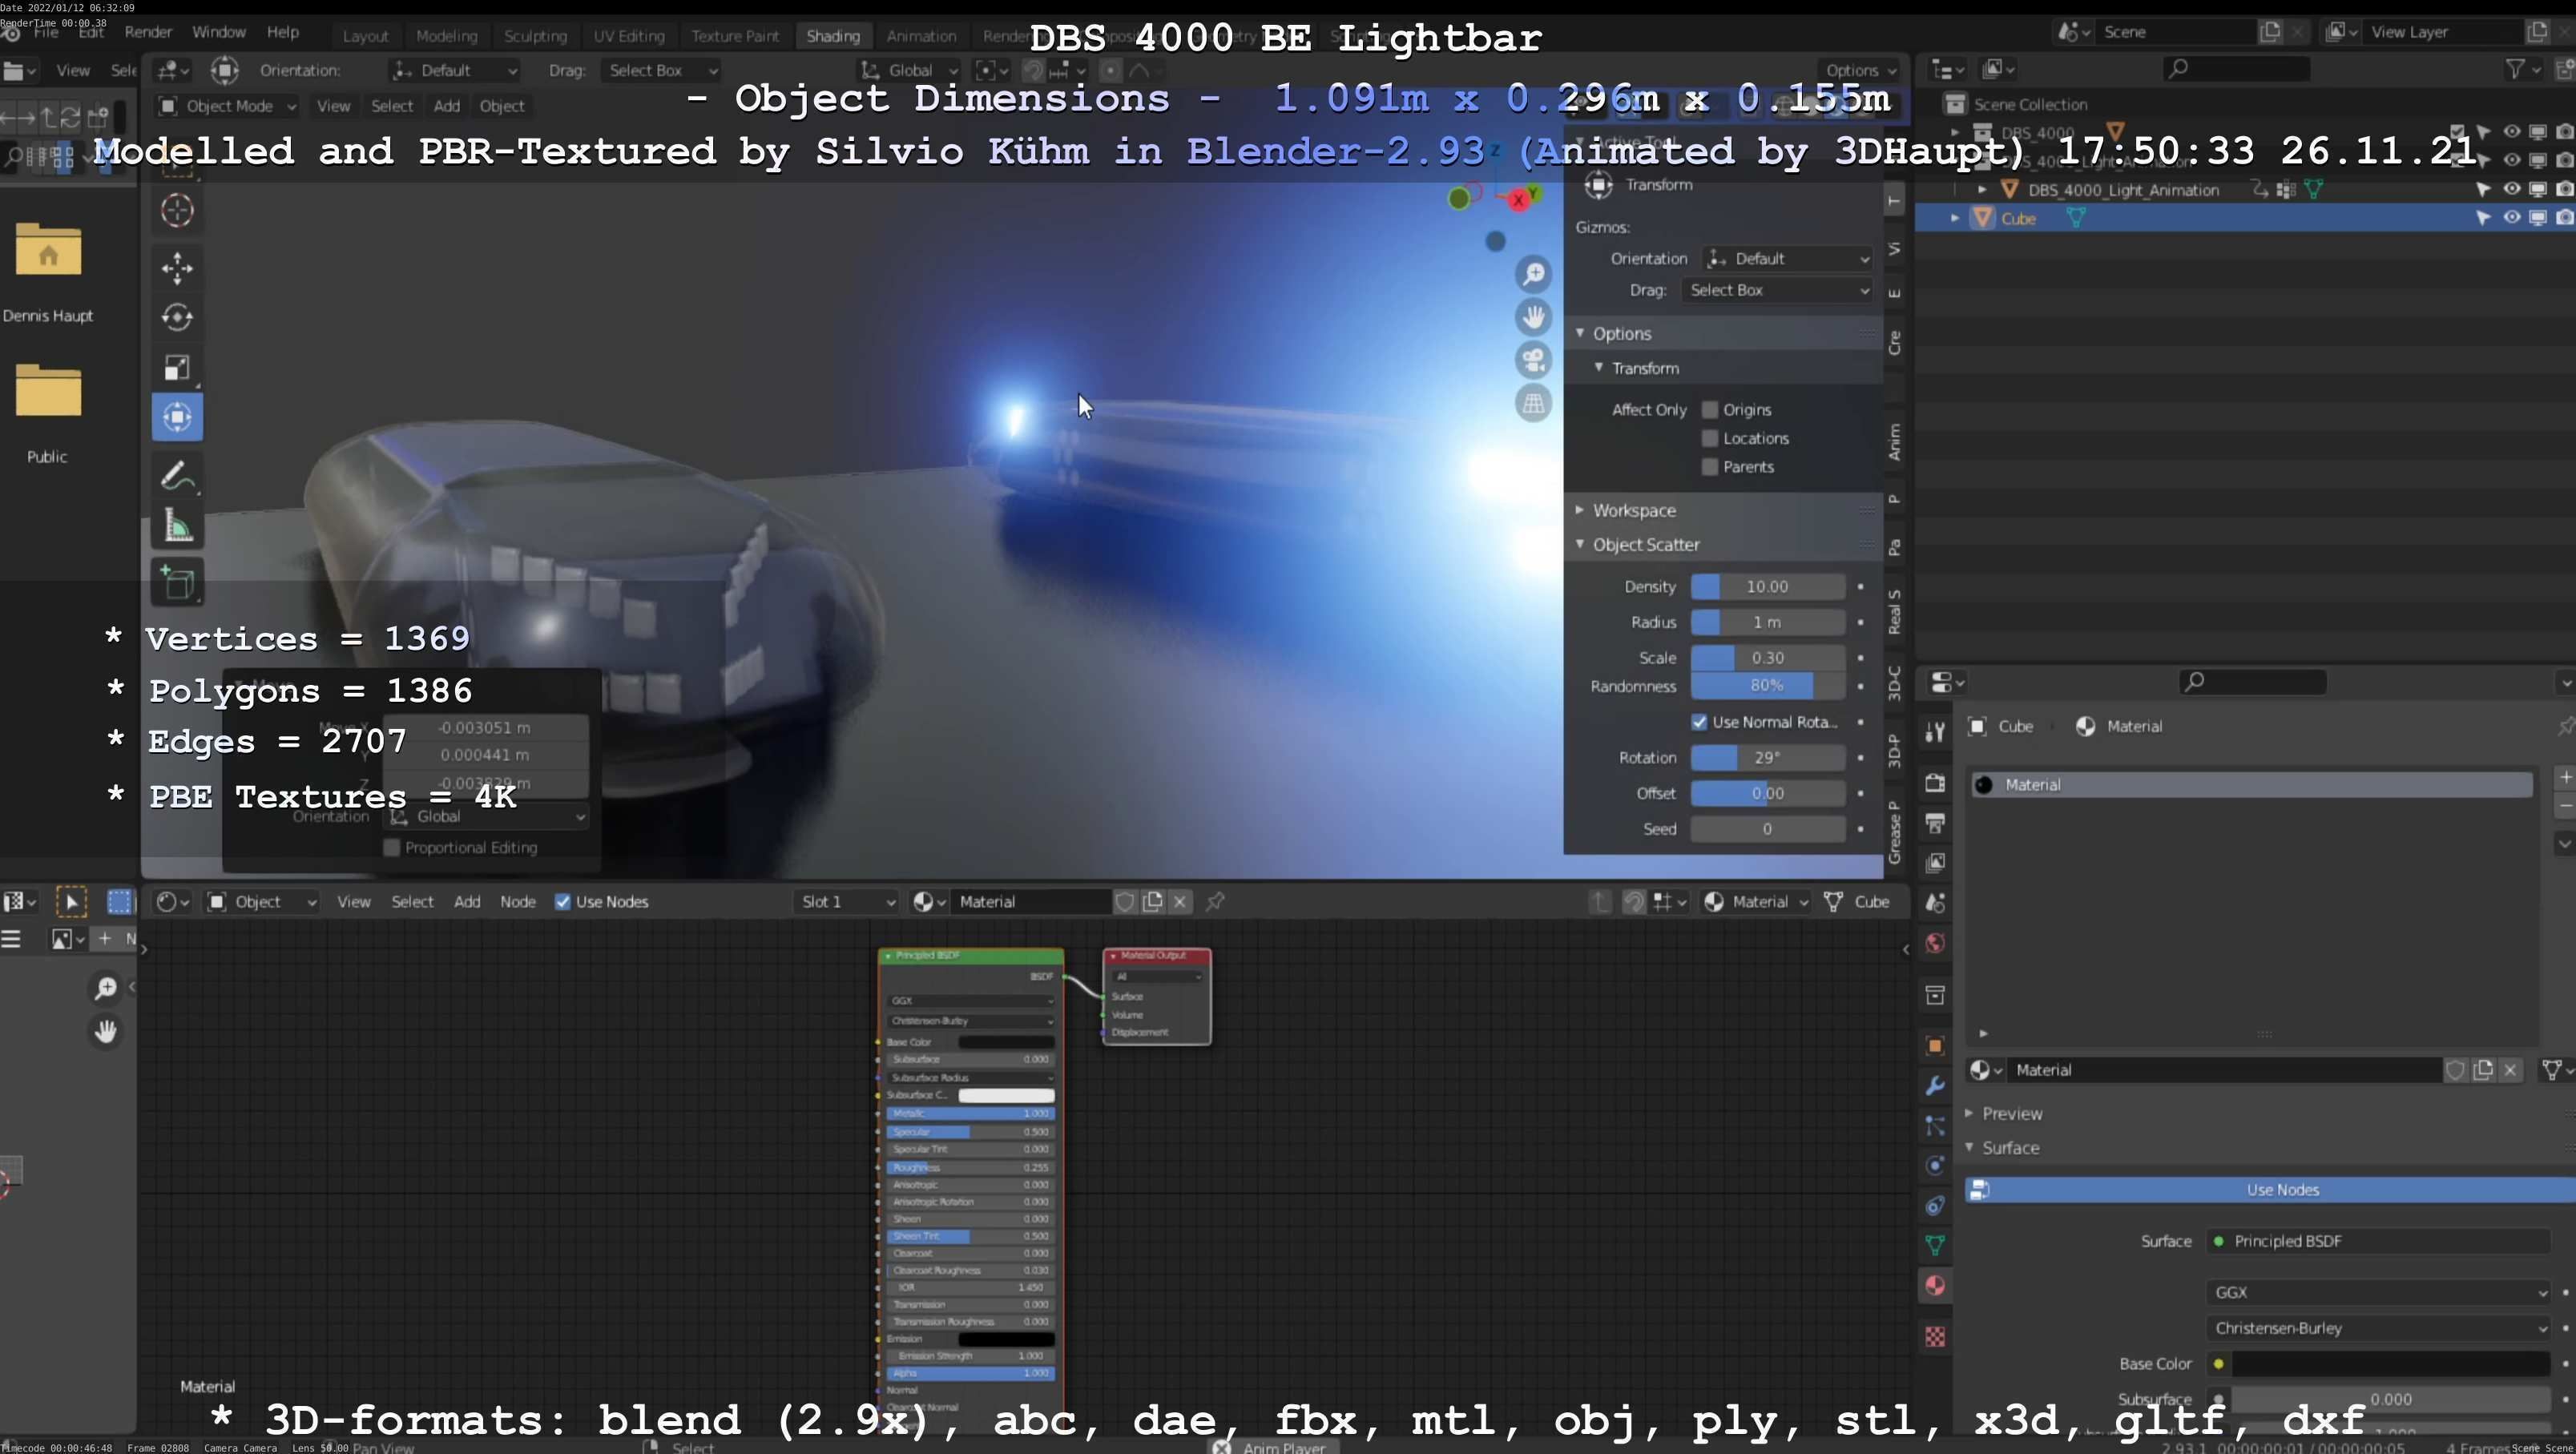Open the Modifier properties tab
The width and height of the screenshot is (2576, 1454).
click(1935, 1086)
